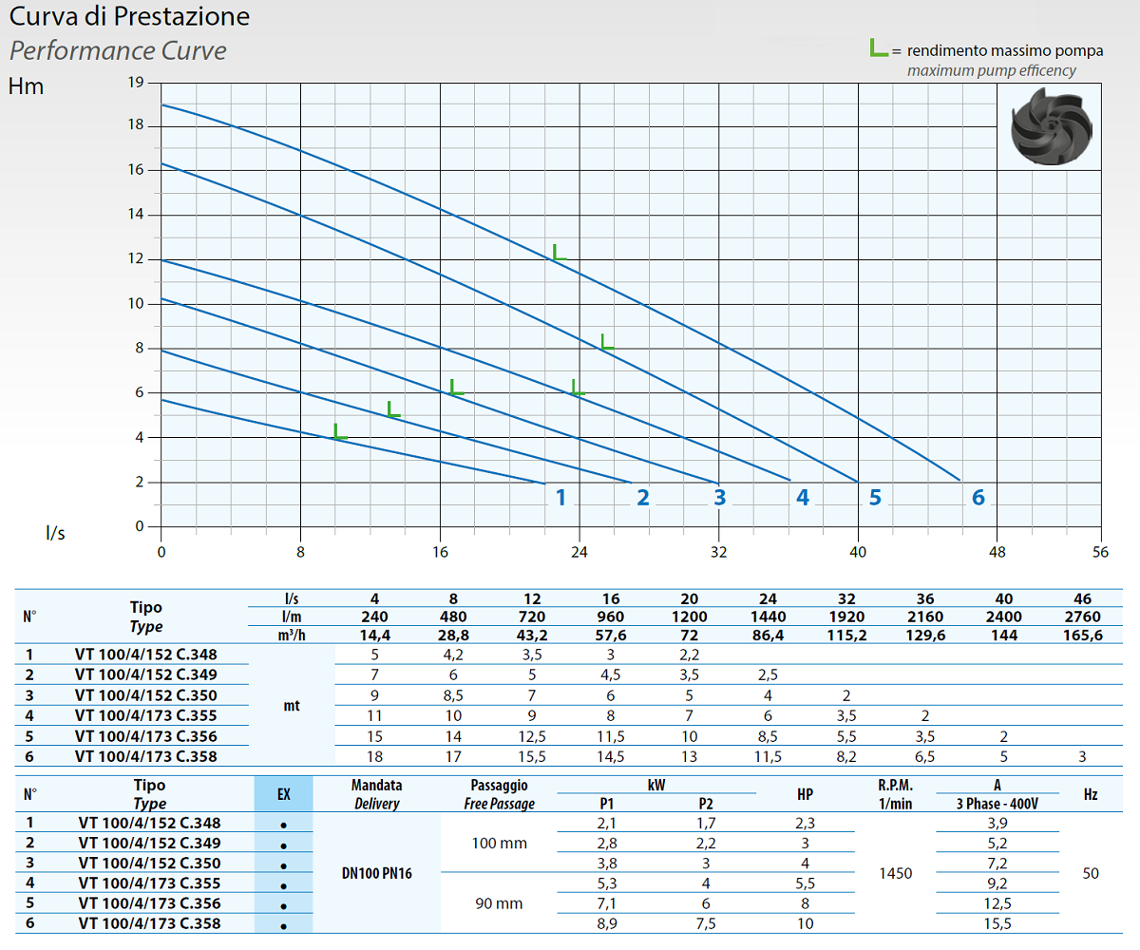This screenshot has height=950, width=1140.
Task: Click the 'Curva di Prestazione' title
Action: point(130,16)
